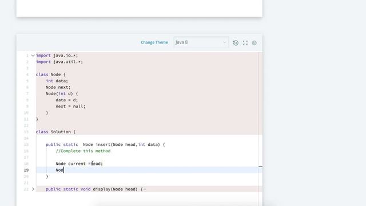Click the Change Theme link

(154, 42)
